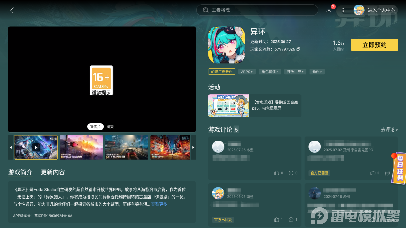
Task: Open the CITYRUNNER screenshot thumbnail
Action: [x=127, y=147]
